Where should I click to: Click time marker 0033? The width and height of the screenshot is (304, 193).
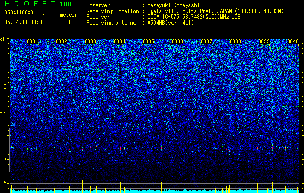[90, 41]
